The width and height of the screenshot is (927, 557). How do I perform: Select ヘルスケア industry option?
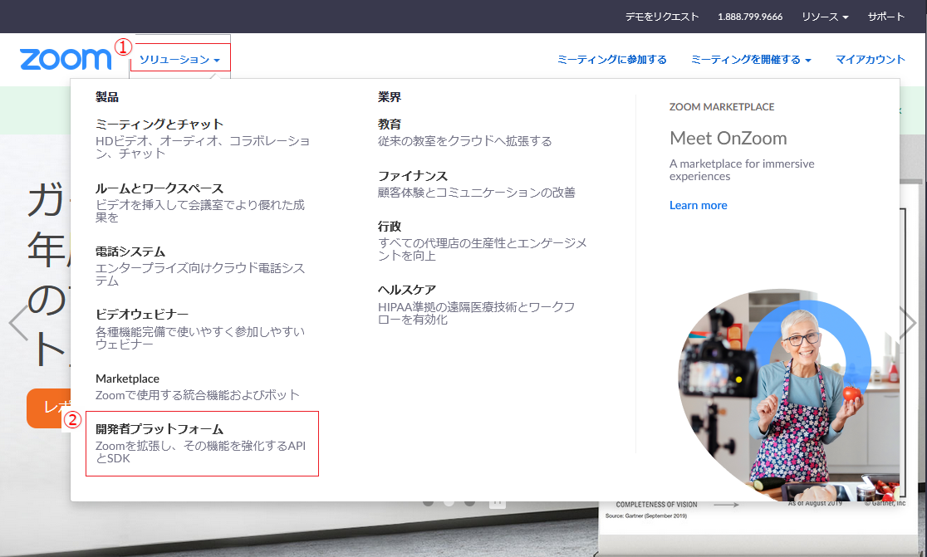tap(407, 290)
